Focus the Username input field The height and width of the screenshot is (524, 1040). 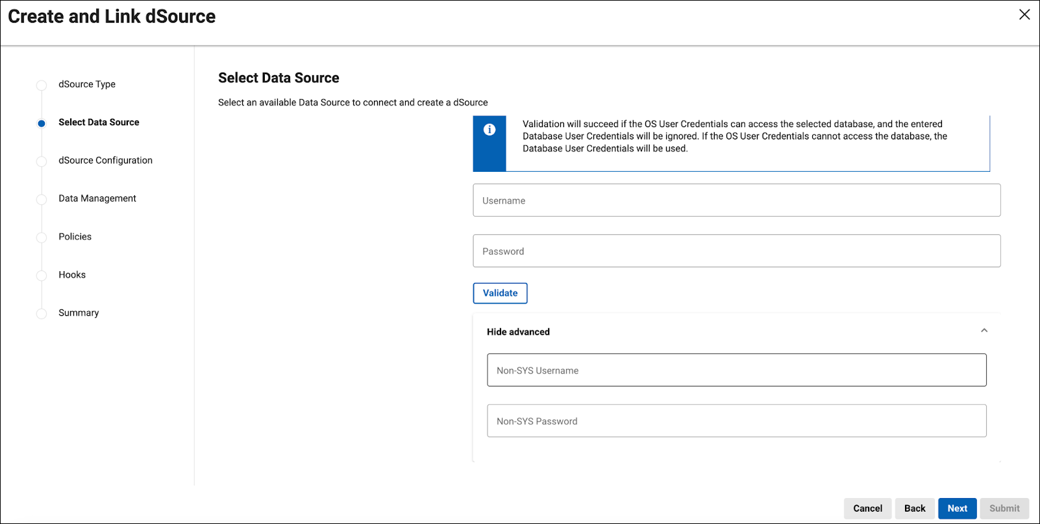pos(736,200)
